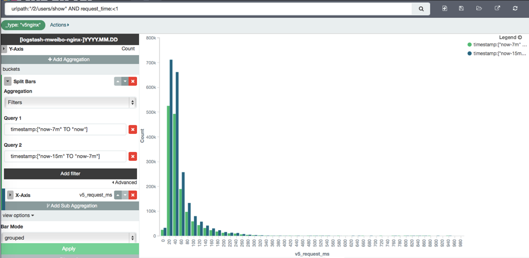Image resolution: width=529 pixels, height=258 pixels.
Task: Remove the Query 1 filter with its red X
Action: click(x=133, y=129)
